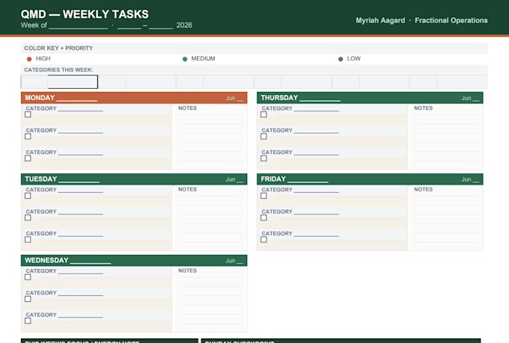
Task: Tick Monday's third category checkbox
Action: pyautogui.click(x=28, y=158)
